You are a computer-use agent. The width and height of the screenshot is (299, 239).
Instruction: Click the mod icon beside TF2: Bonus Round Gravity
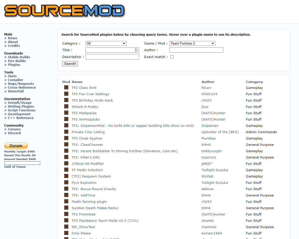click(x=66, y=189)
